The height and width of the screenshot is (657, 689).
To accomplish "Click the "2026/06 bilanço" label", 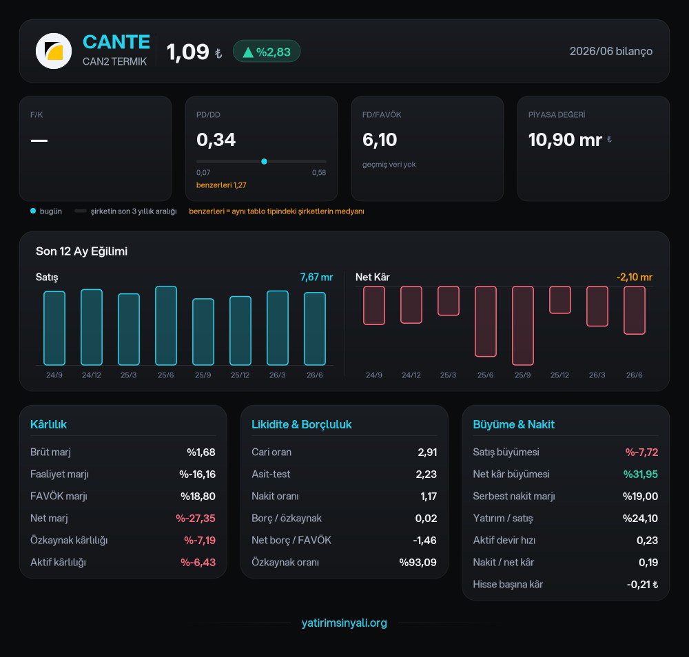I will tap(610, 52).
